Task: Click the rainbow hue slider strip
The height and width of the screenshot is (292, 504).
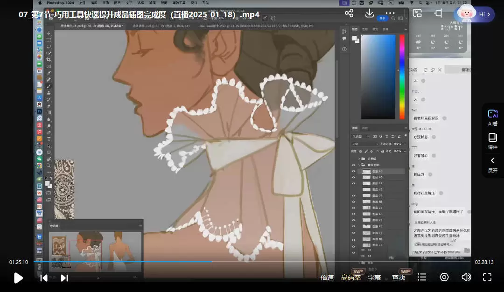Action: (x=402, y=77)
